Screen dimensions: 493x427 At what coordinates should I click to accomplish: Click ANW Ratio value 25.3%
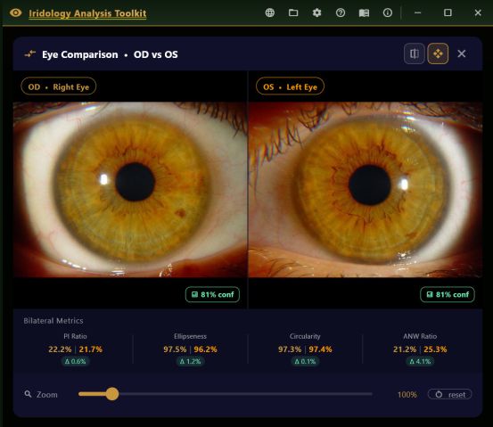tap(435, 349)
